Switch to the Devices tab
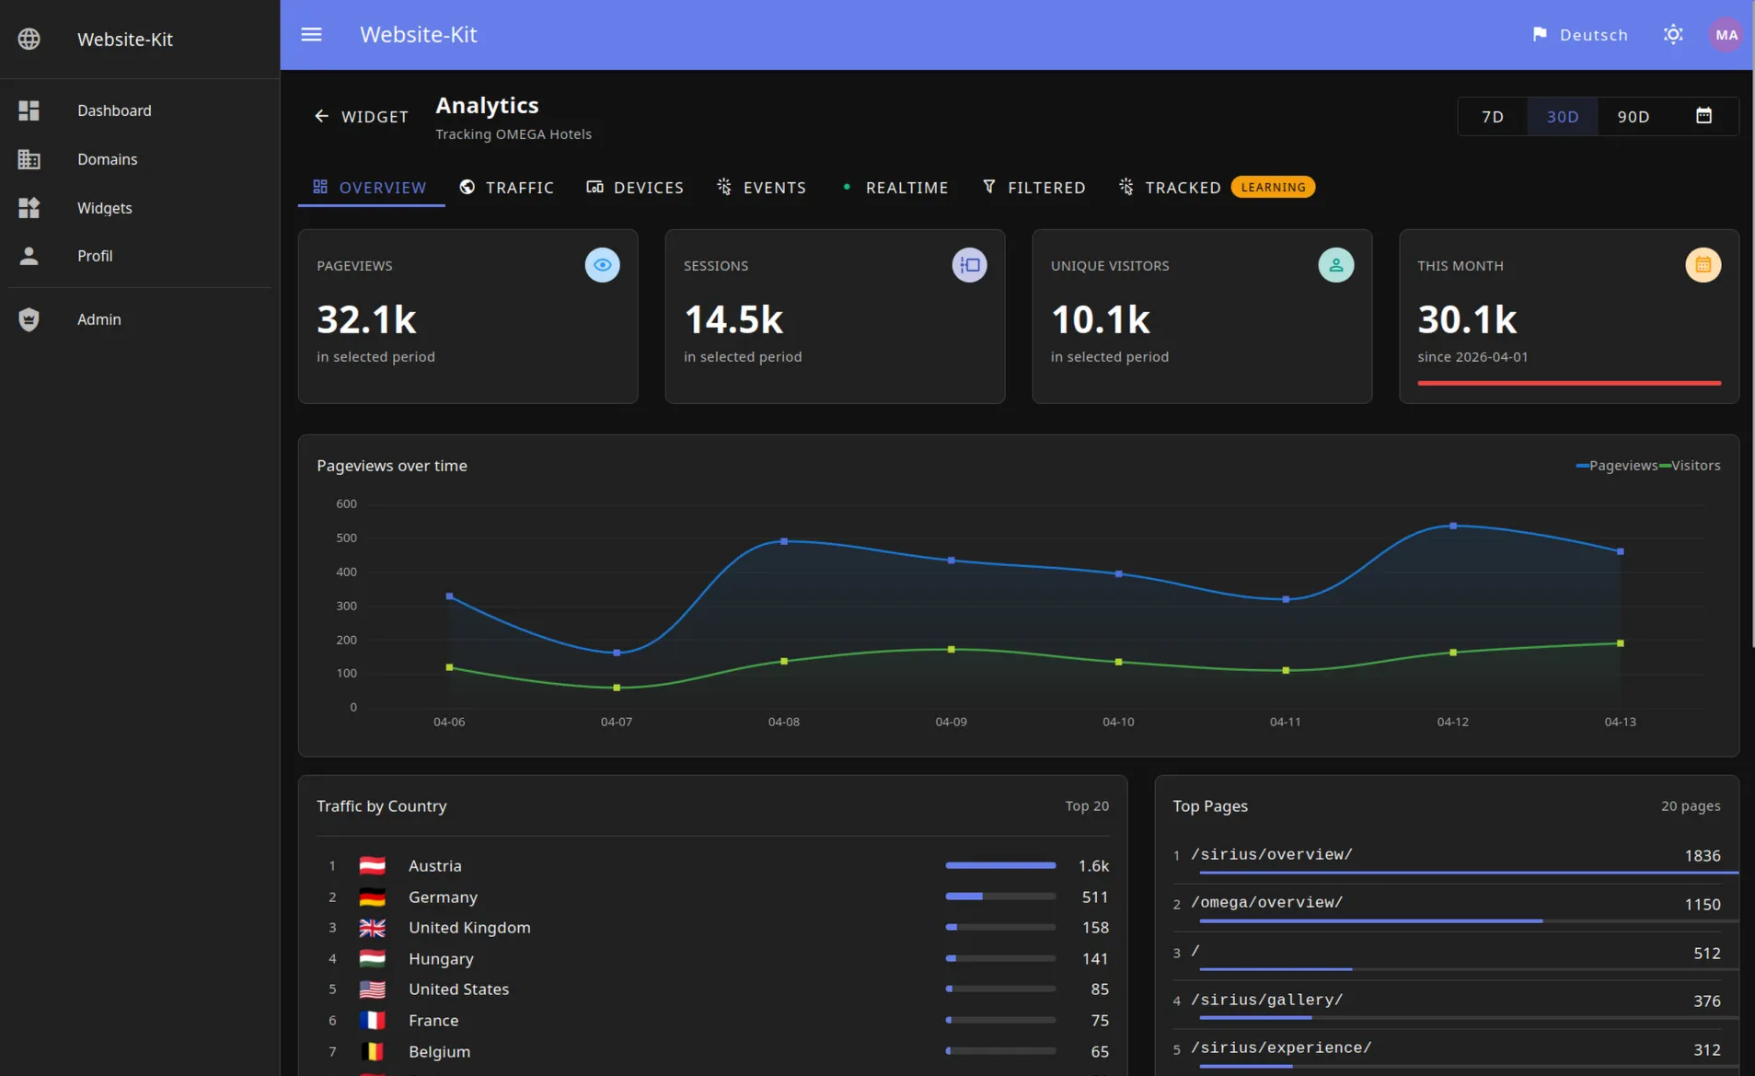Viewport: 1755px width, 1076px height. (x=635, y=187)
